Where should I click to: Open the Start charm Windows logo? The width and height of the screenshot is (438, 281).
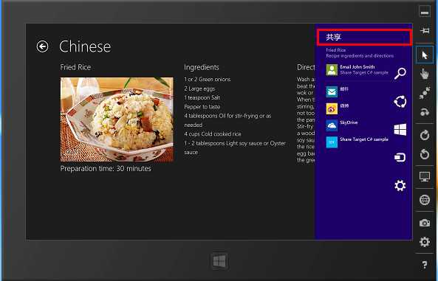click(x=400, y=130)
